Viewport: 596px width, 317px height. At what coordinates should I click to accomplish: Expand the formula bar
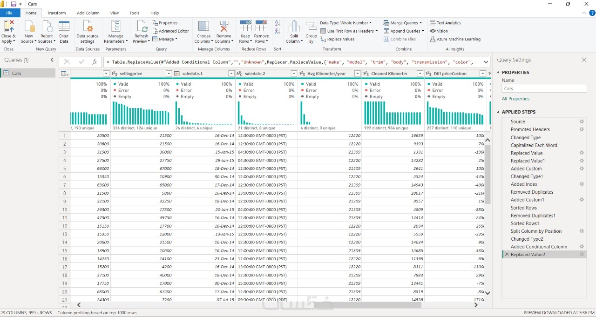[x=486, y=61]
